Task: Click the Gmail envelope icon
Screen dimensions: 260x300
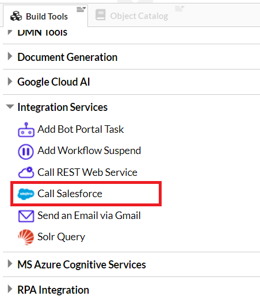Action: 26,216
